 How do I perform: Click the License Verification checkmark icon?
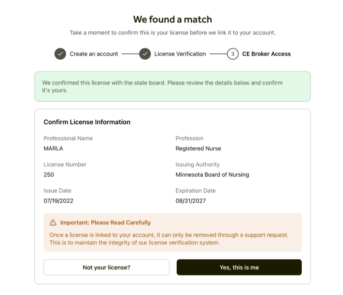click(145, 54)
